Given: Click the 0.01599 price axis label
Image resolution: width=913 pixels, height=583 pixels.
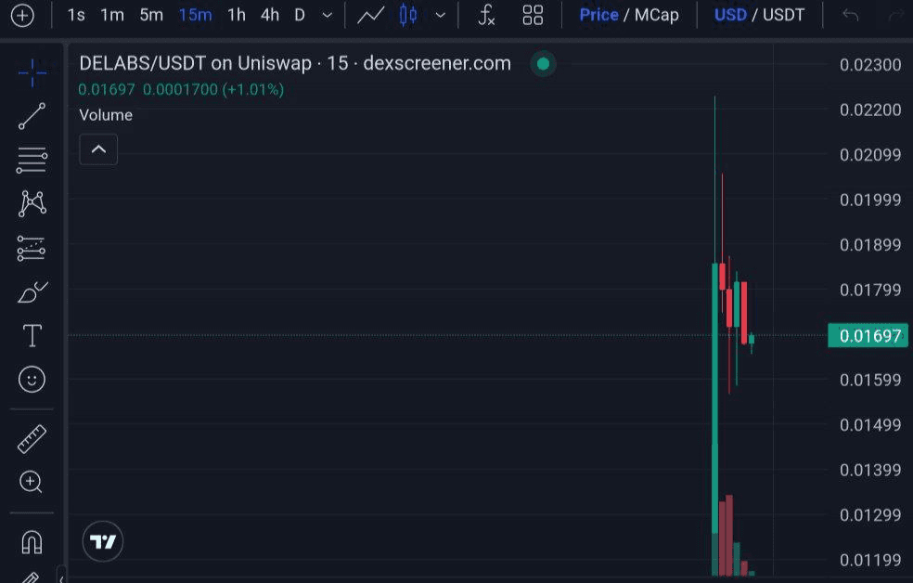Looking at the screenshot, I should (870, 380).
